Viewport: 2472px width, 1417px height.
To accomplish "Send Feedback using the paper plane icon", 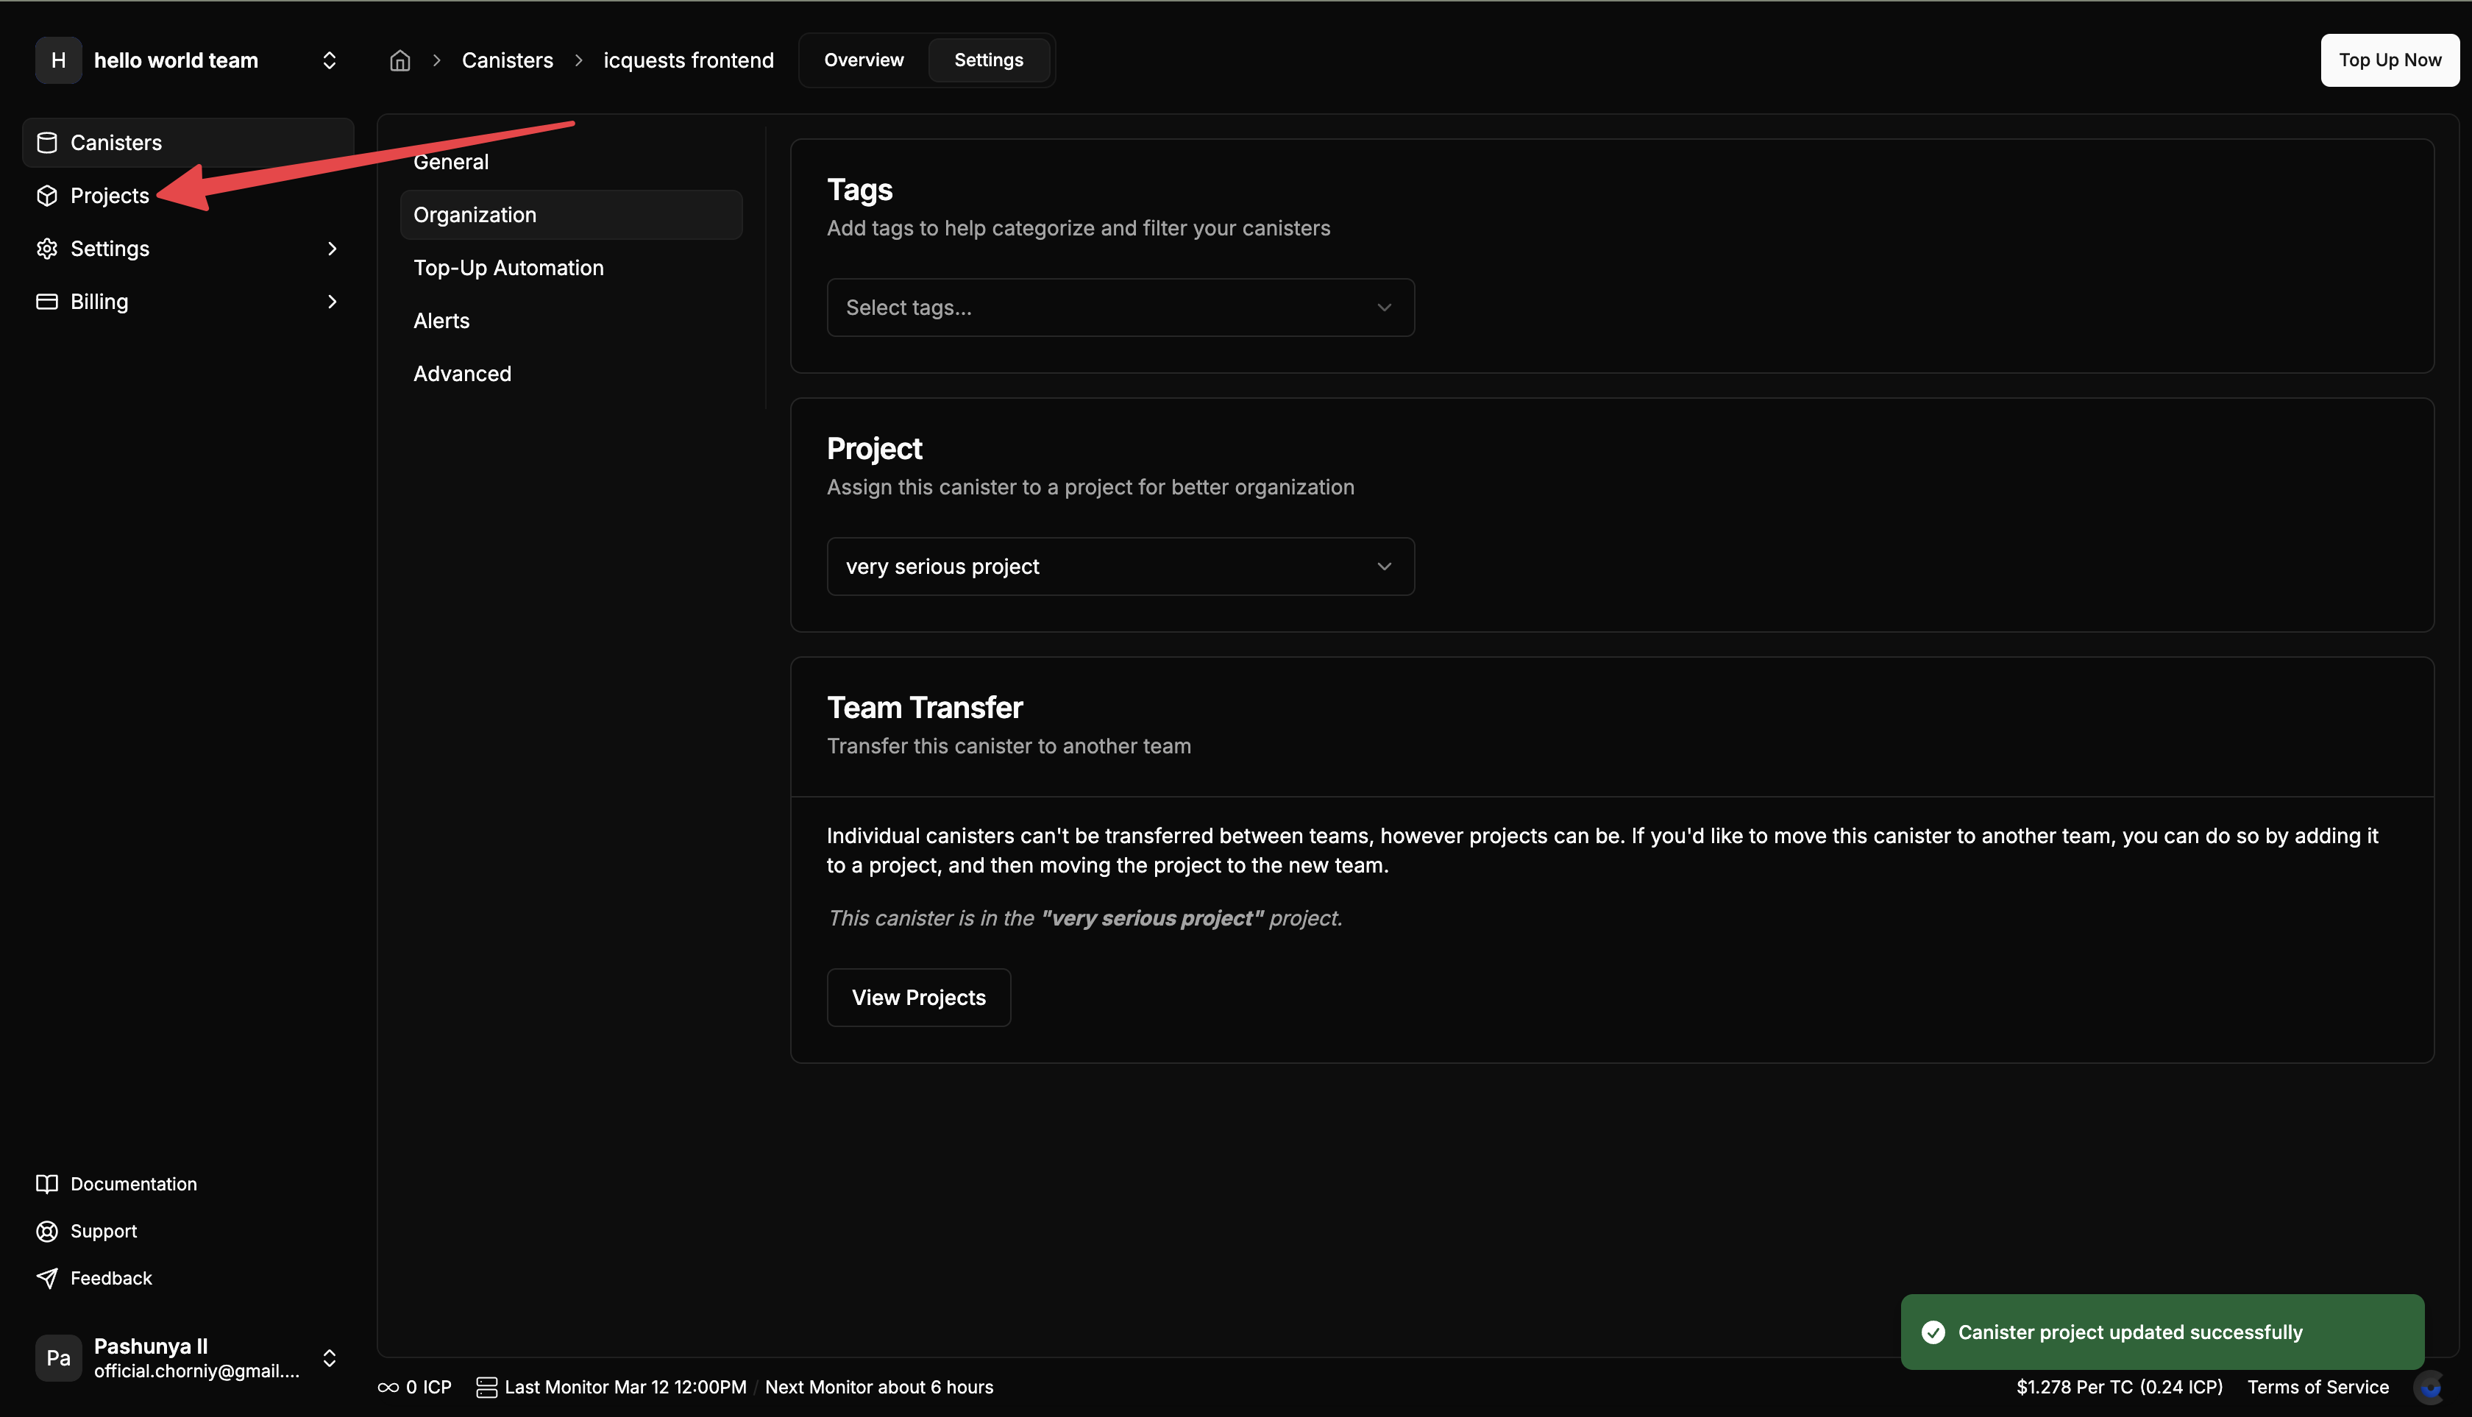I will pos(46,1278).
